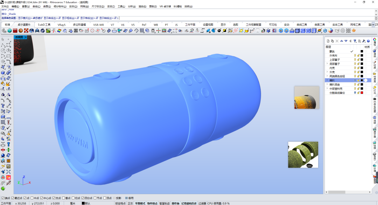Click the maple leaf icon in toolbar
Screen dimensions: 378x205
[354, 31]
